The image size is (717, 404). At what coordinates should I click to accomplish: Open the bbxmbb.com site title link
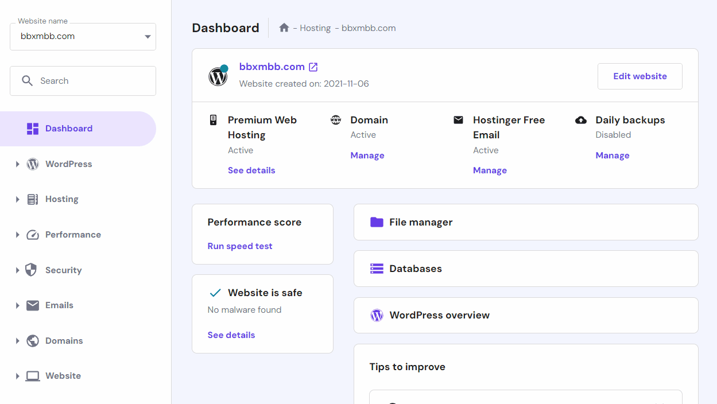(x=272, y=67)
